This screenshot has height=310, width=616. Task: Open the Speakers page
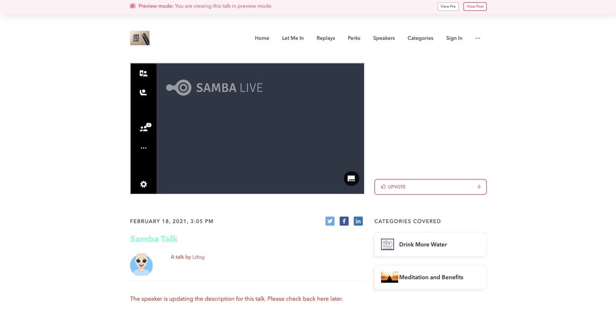click(x=384, y=38)
